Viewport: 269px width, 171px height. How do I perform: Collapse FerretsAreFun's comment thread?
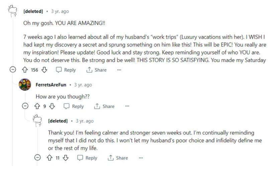(25, 106)
